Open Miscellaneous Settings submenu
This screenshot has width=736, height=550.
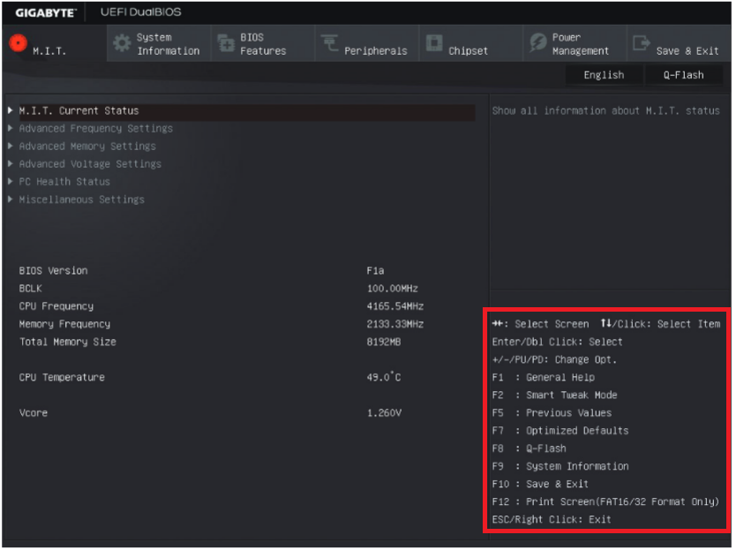82,200
